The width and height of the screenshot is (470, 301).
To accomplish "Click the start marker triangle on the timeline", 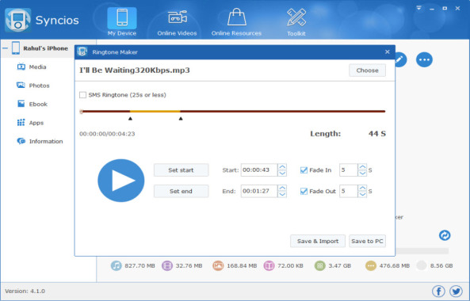I will tap(130, 119).
